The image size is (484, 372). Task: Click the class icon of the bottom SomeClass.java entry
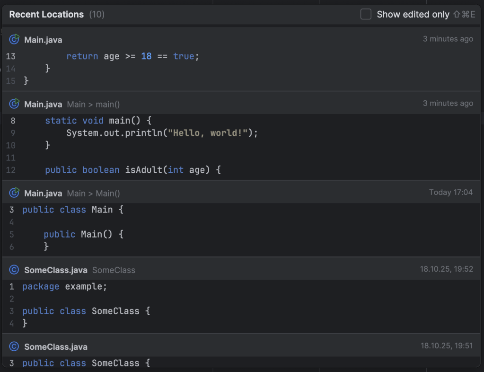click(x=13, y=346)
